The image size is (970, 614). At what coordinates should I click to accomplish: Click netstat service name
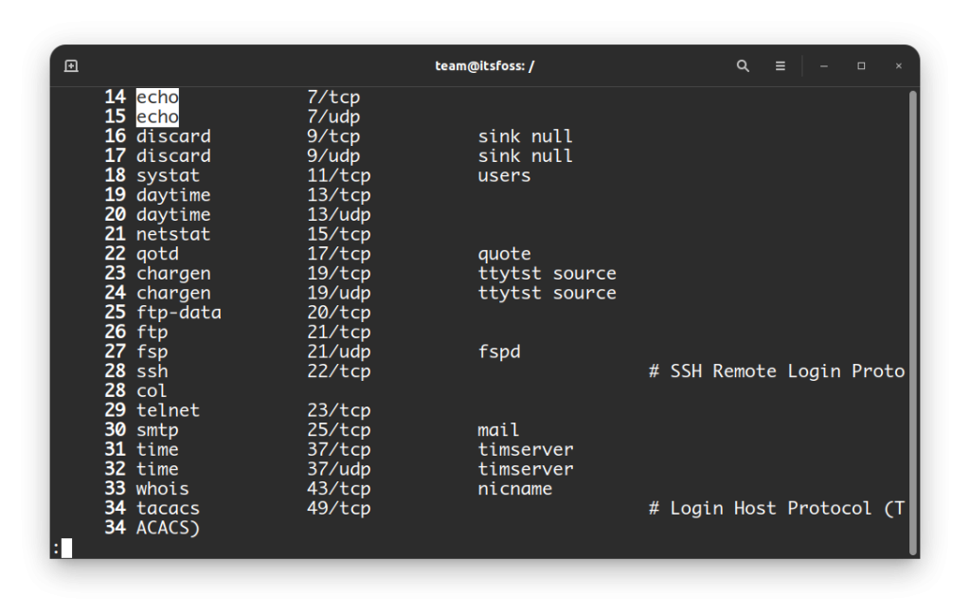(173, 235)
